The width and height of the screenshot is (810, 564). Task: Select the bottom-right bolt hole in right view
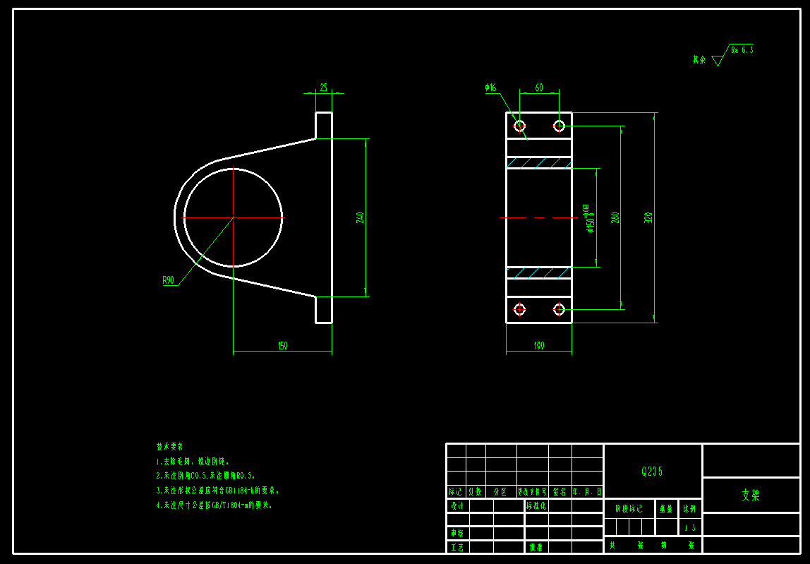[x=559, y=310]
